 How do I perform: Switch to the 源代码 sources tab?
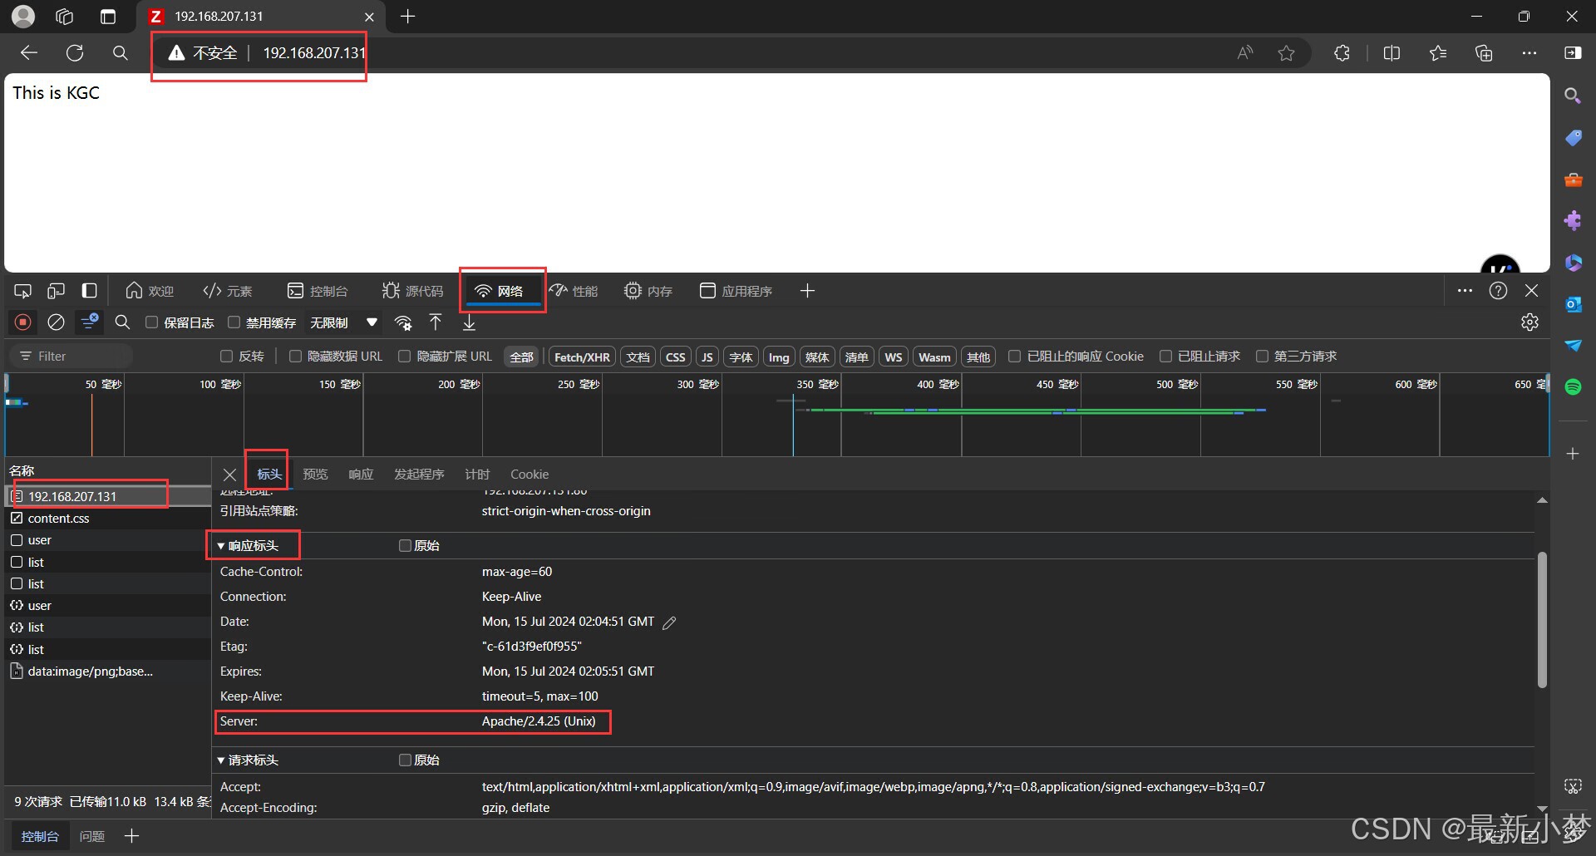(412, 291)
